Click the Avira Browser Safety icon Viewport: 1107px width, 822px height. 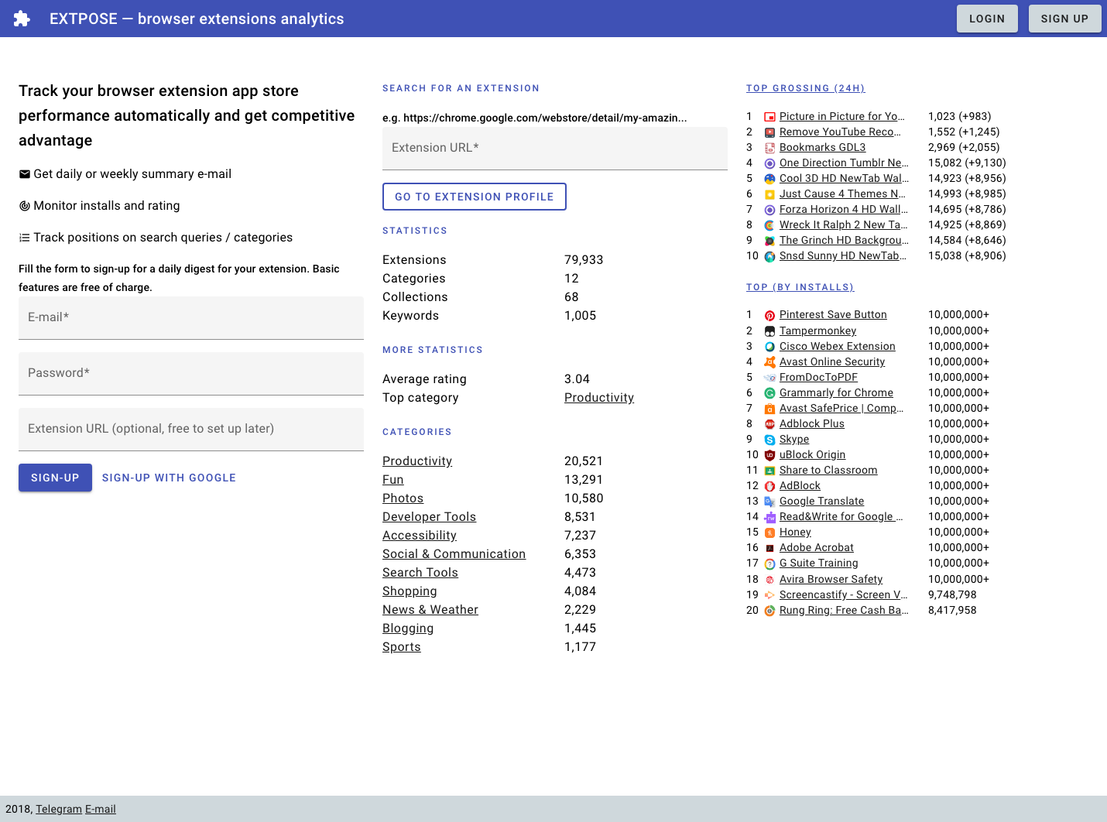[x=769, y=580]
